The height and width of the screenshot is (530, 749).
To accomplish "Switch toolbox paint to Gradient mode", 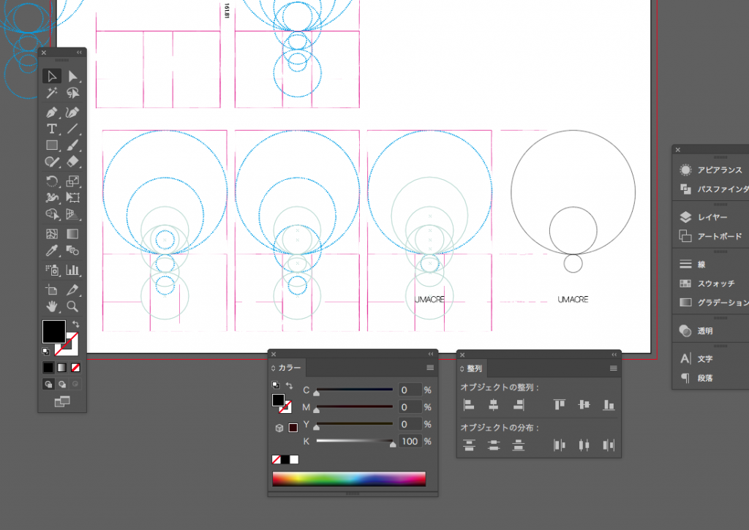I will point(61,367).
